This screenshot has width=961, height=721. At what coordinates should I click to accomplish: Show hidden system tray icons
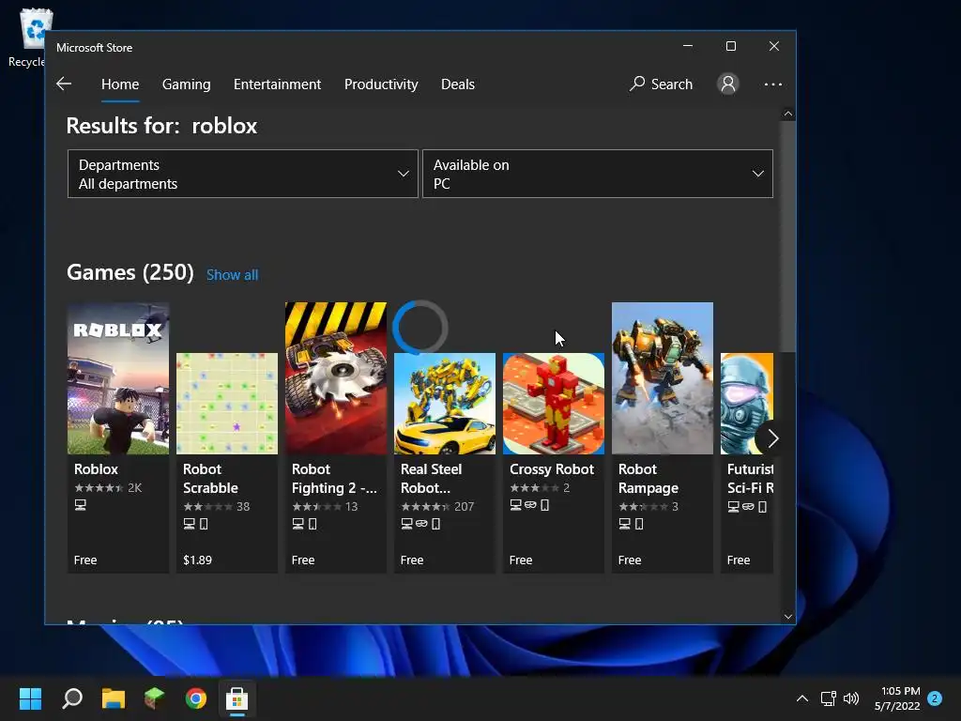pyautogui.click(x=801, y=698)
